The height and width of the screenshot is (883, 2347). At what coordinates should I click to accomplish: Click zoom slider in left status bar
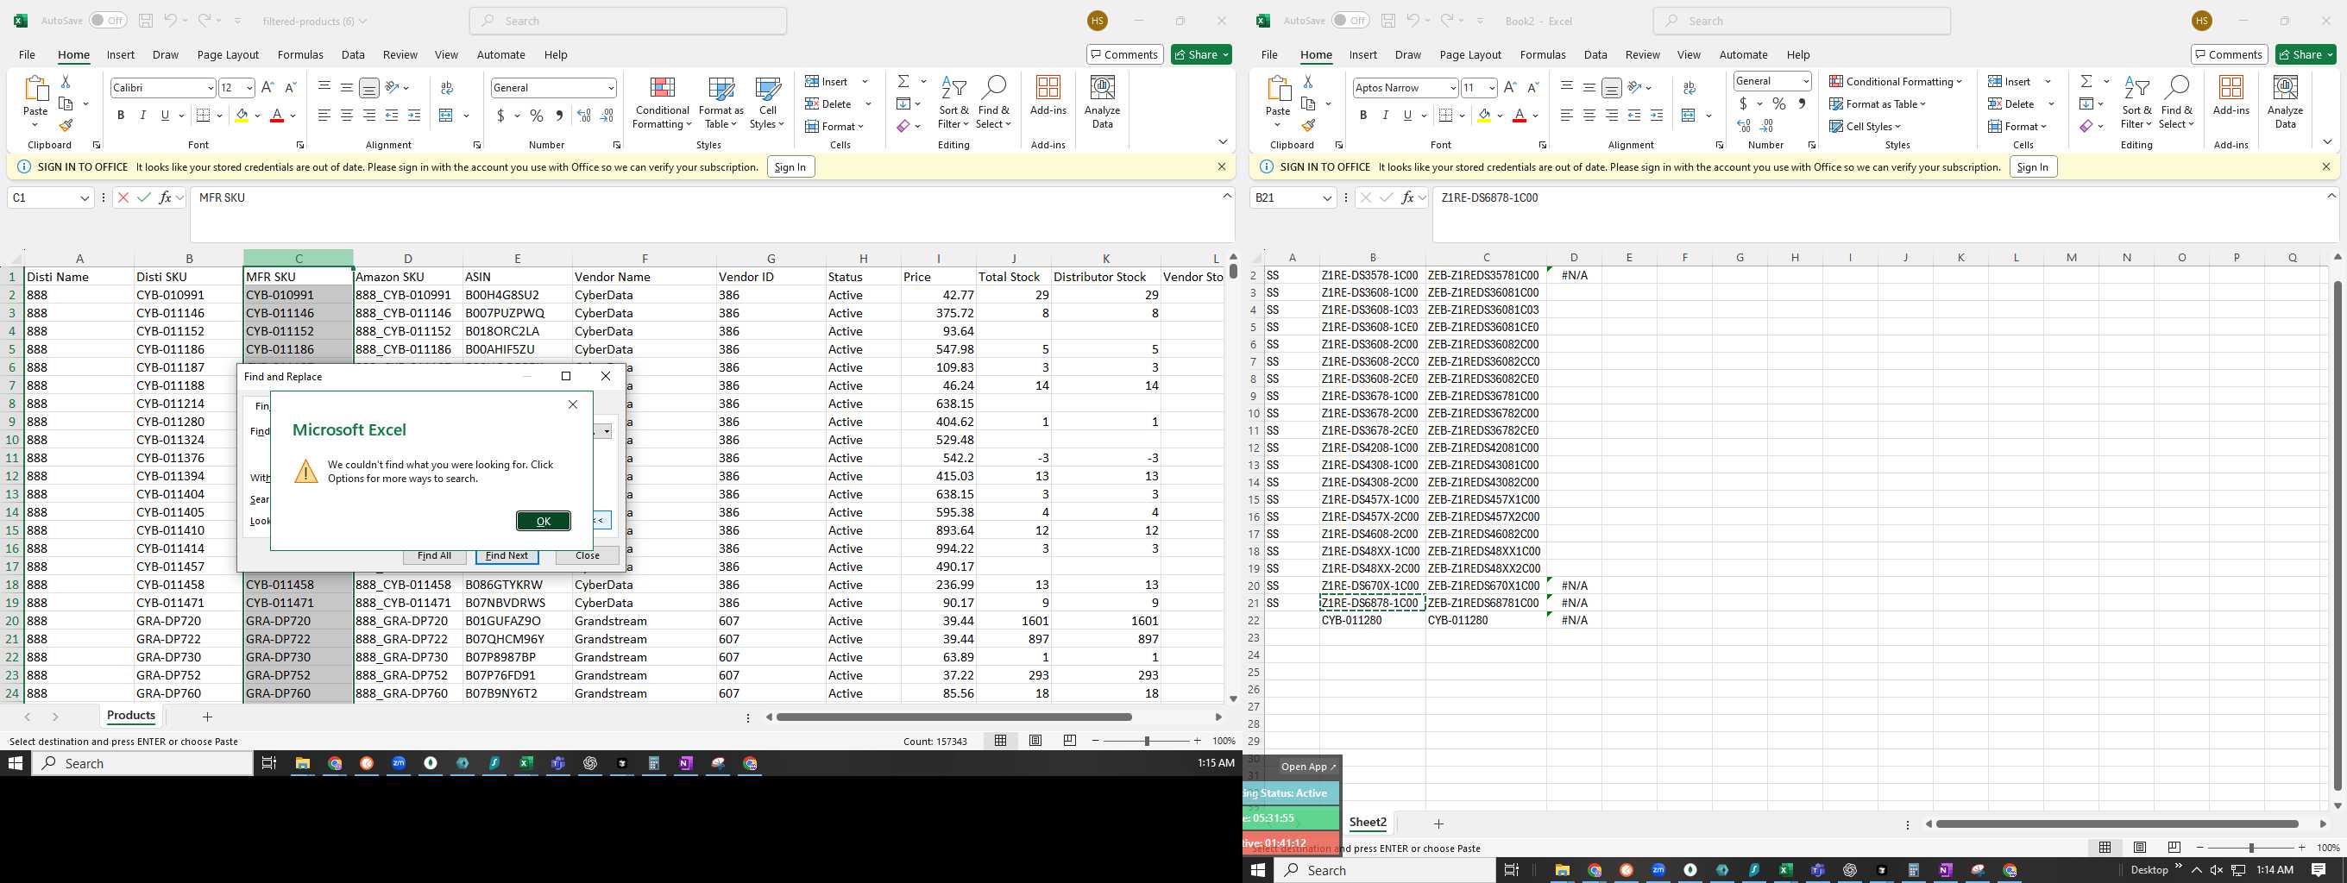coord(1146,741)
